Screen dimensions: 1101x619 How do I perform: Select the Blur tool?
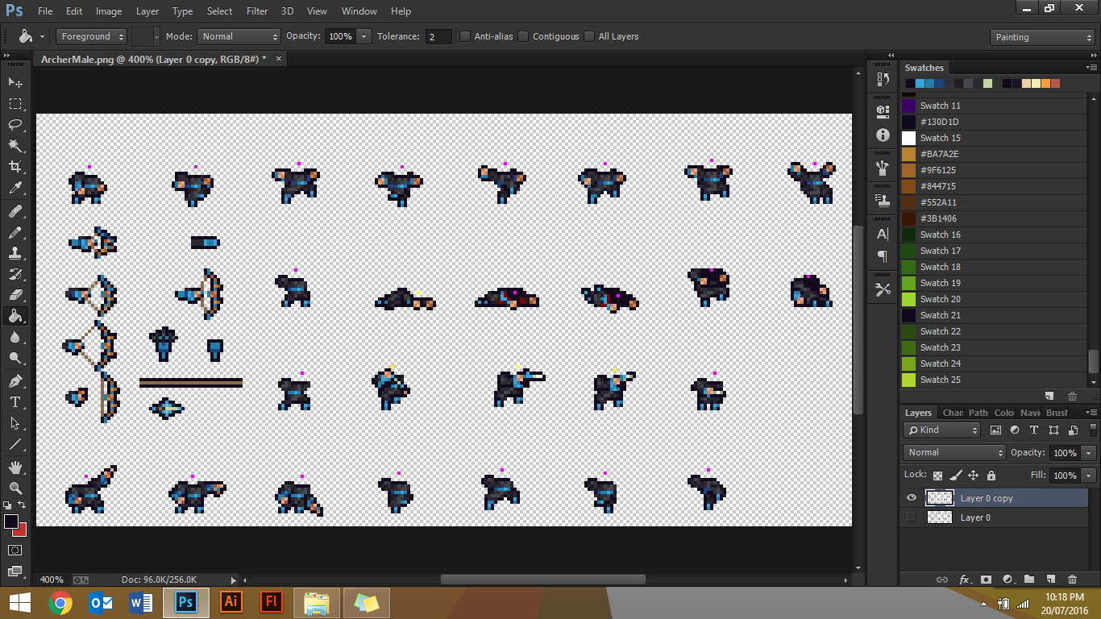pyautogui.click(x=15, y=338)
